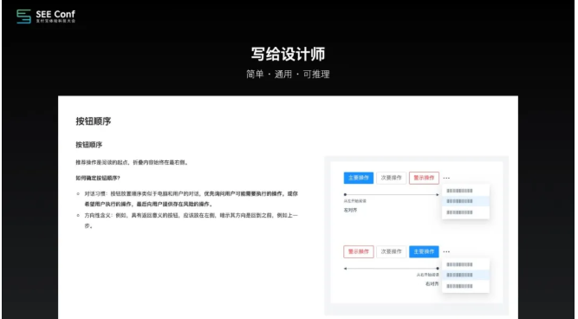Click the 警示操作 button in the 左对齐 example
This screenshot has width=578, height=319.
tap(424, 178)
